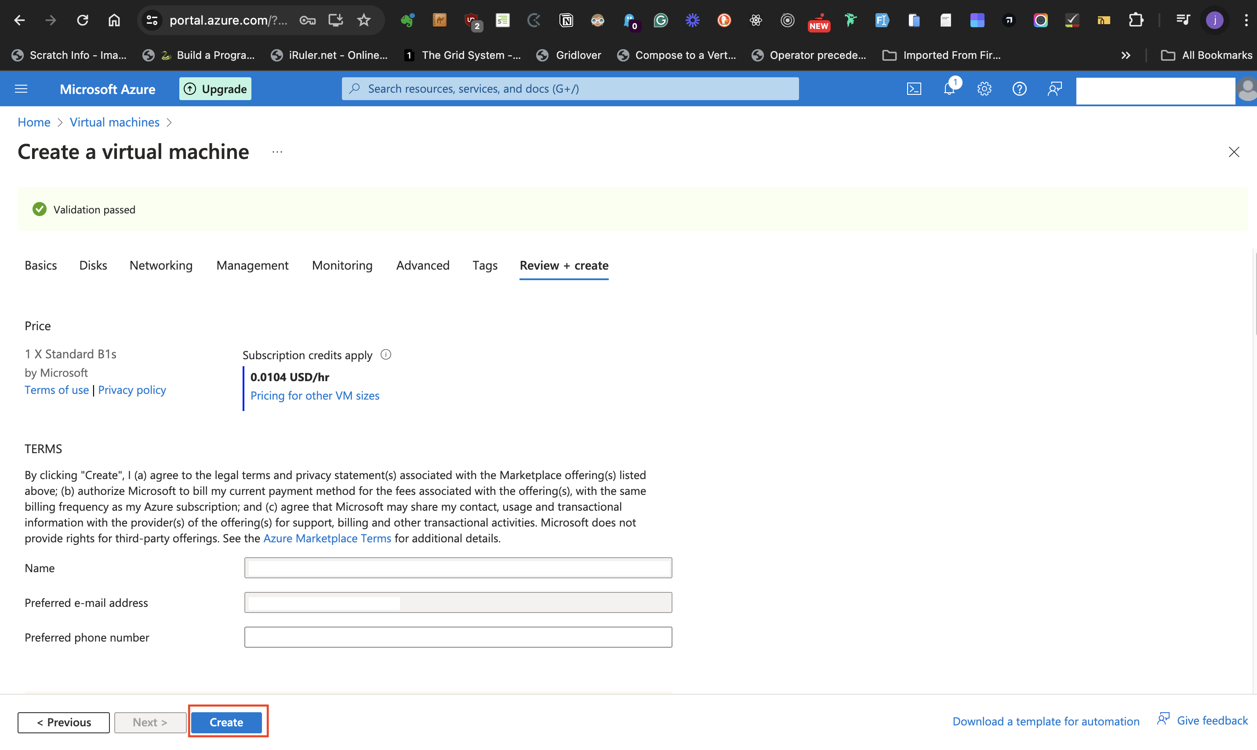The height and width of the screenshot is (750, 1257).
Task: Open the help question mark icon
Action: (1019, 89)
